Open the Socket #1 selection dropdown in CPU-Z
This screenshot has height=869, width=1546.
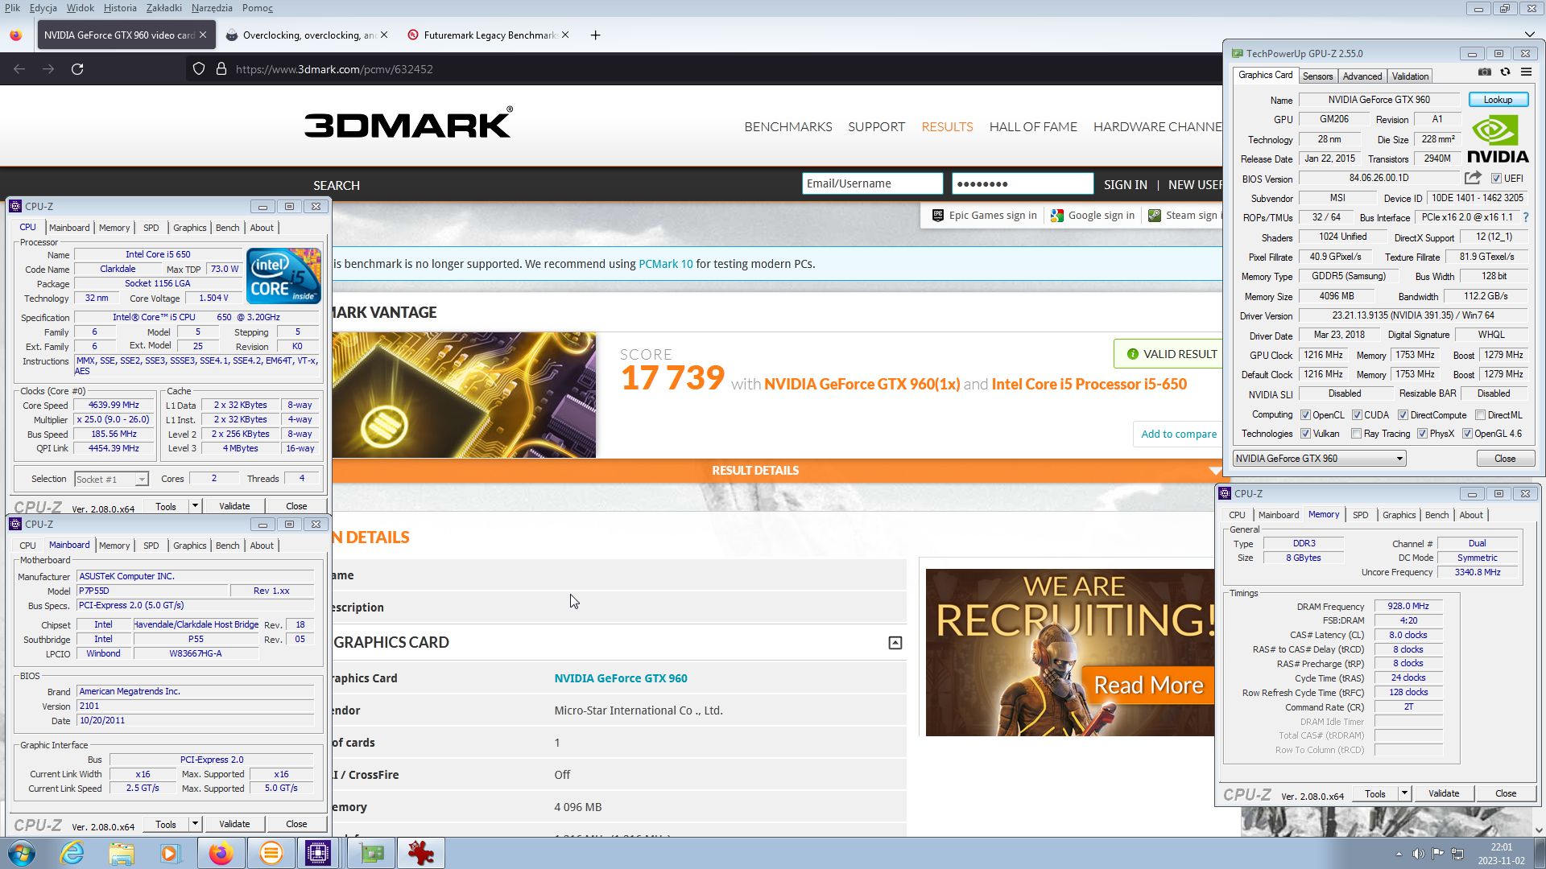[x=111, y=479]
